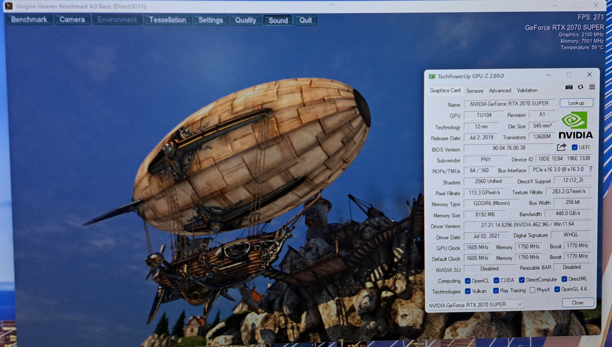Click the Texture Fillrate value 283.2 GTexel/s

(x=569, y=191)
